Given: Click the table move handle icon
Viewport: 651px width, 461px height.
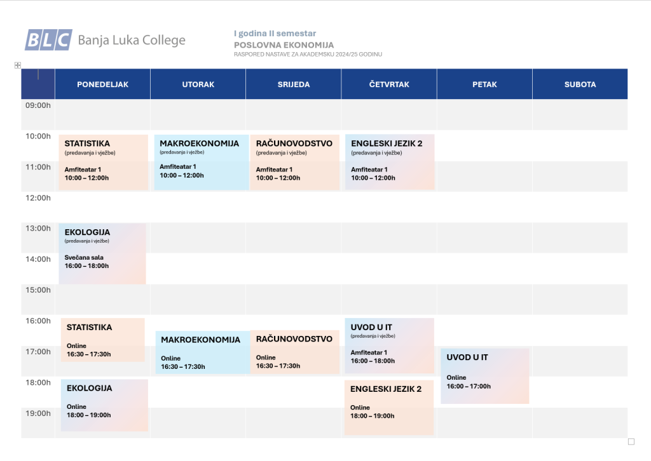Looking at the screenshot, I should tap(17, 65).
